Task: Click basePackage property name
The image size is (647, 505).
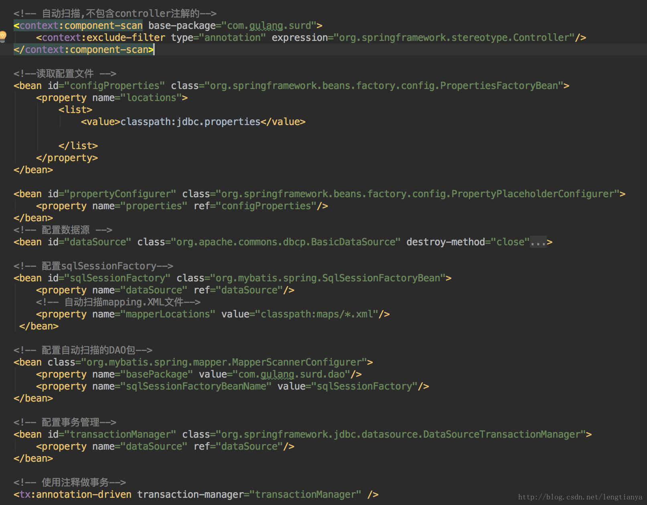Action: 157,374
